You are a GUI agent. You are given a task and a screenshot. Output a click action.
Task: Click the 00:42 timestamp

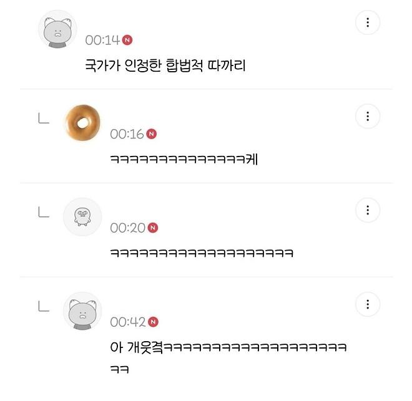[x=127, y=322]
